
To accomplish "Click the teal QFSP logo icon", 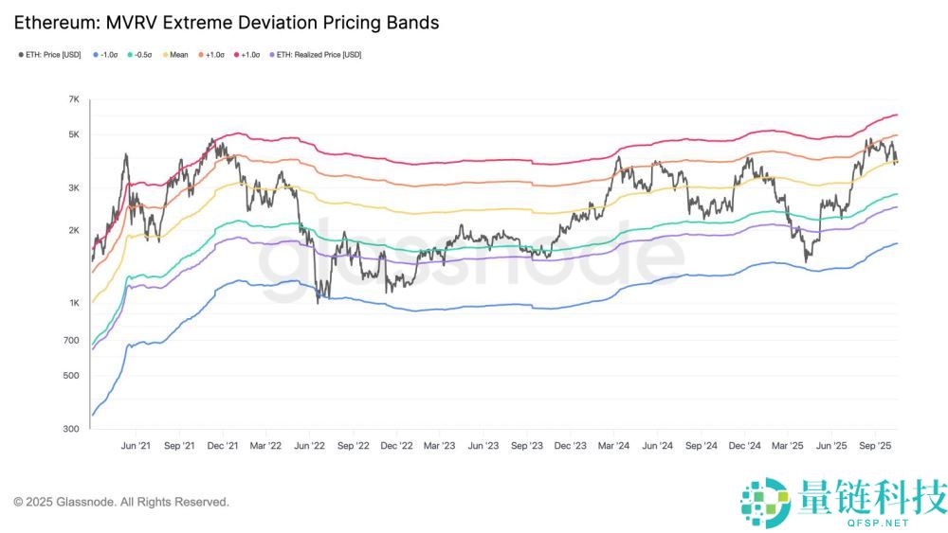I will pyautogui.click(x=765, y=502).
